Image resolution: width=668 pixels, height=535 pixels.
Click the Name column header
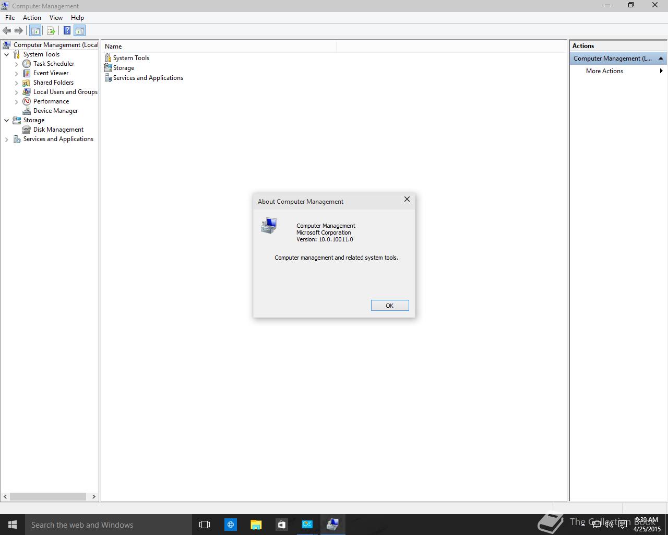[x=219, y=46]
